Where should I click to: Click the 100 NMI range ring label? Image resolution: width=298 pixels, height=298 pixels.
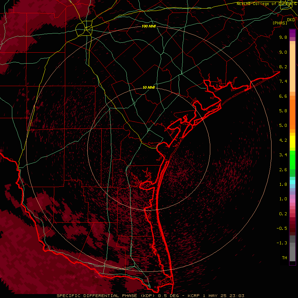coord(149,26)
